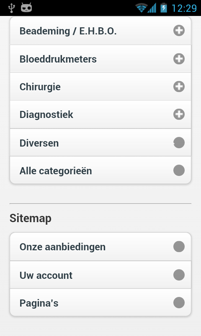
Task: Expand Beademing / E.H.B.O. plus icon
Action: coord(179,30)
